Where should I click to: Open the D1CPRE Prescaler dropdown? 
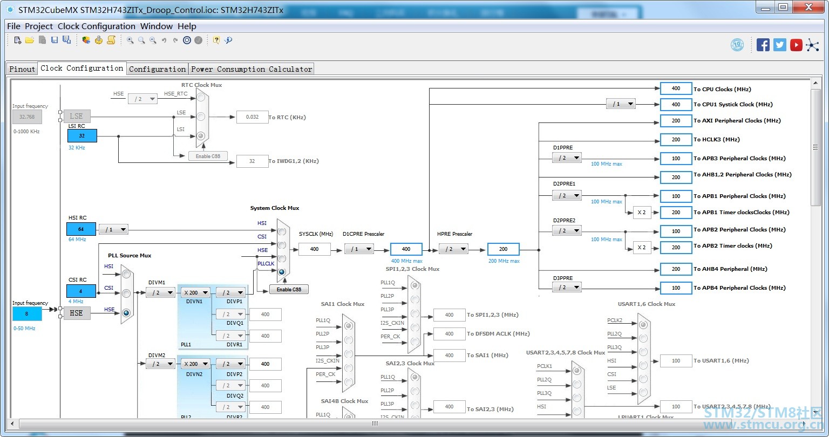coord(359,249)
